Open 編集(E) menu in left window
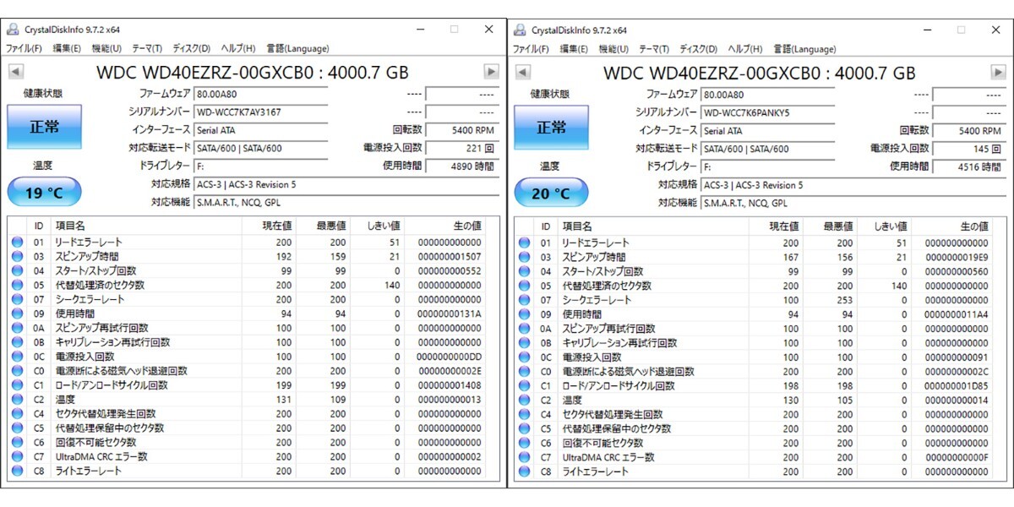1014x507 pixels. pos(67,49)
